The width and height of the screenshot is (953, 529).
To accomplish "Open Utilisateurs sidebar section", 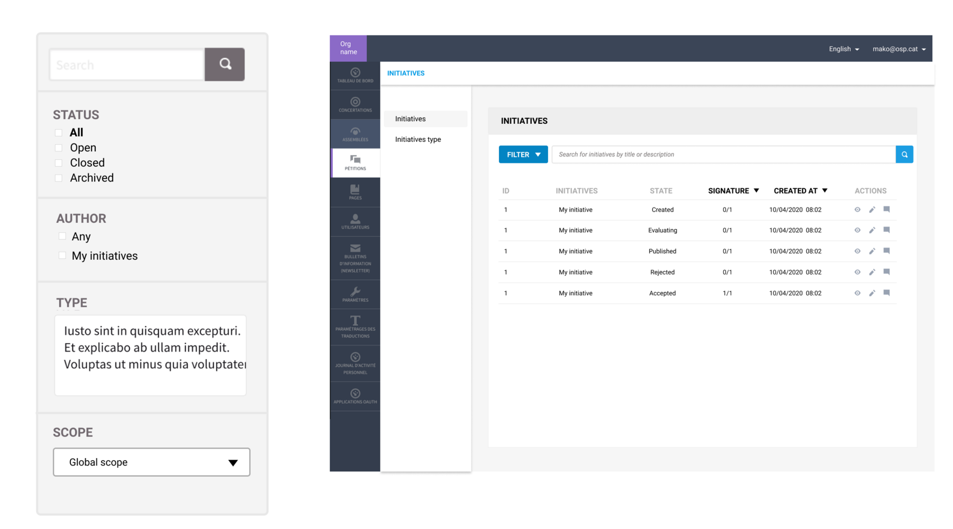I will click(355, 222).
